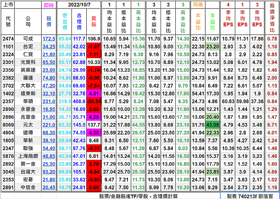Click the 137.7 buy point for 元太
This screenshot has height=199, width=280.
94,125
